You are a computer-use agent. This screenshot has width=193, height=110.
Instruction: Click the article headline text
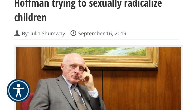point(88,10)
